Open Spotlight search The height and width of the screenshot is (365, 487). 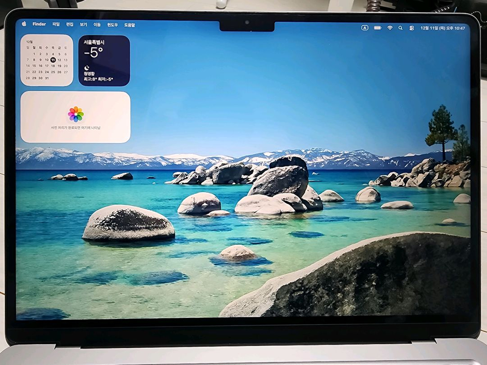400,28
